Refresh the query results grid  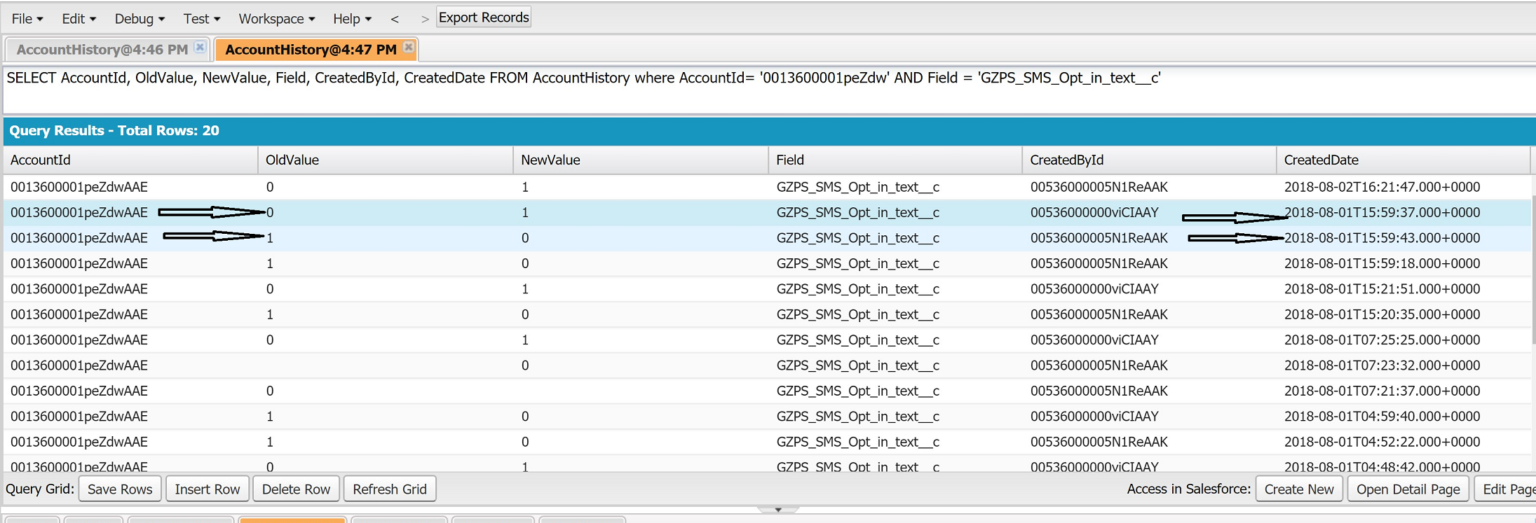point(389,489)
